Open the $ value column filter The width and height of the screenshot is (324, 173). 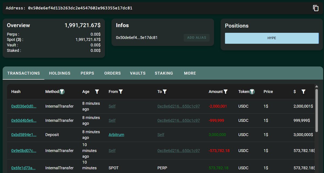coord(303,92)
